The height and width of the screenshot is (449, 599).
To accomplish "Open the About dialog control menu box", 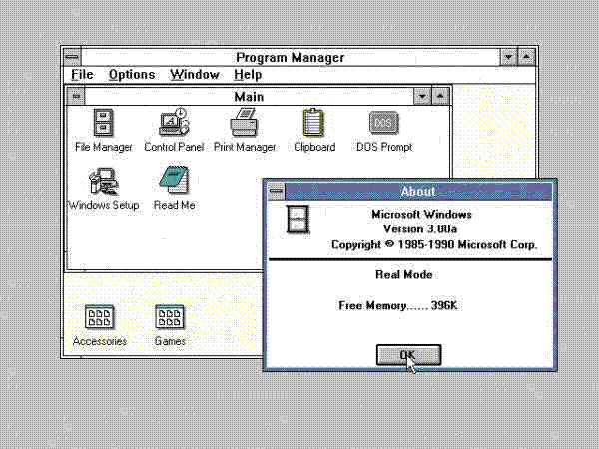I will coord(277,191).
